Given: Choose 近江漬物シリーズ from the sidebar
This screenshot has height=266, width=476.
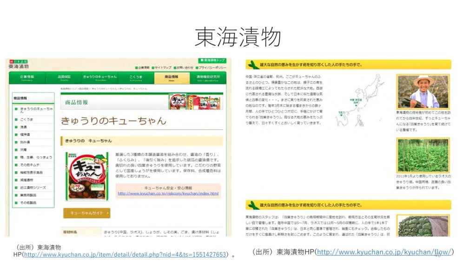Looking at the screenshot, I should pos(33,188).
